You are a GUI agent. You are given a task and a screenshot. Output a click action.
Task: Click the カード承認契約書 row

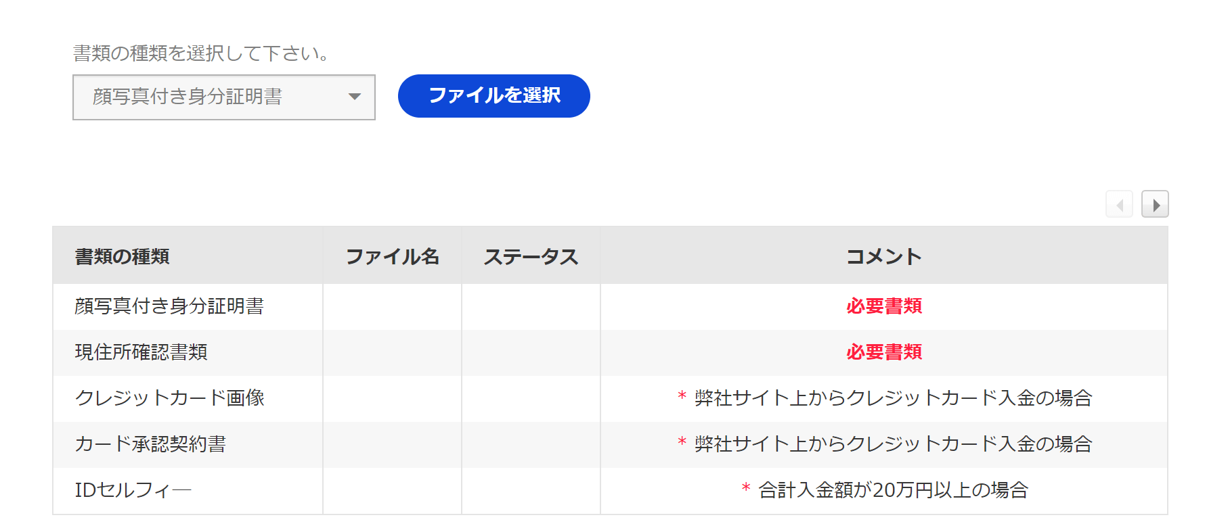[x=152, y=444]
